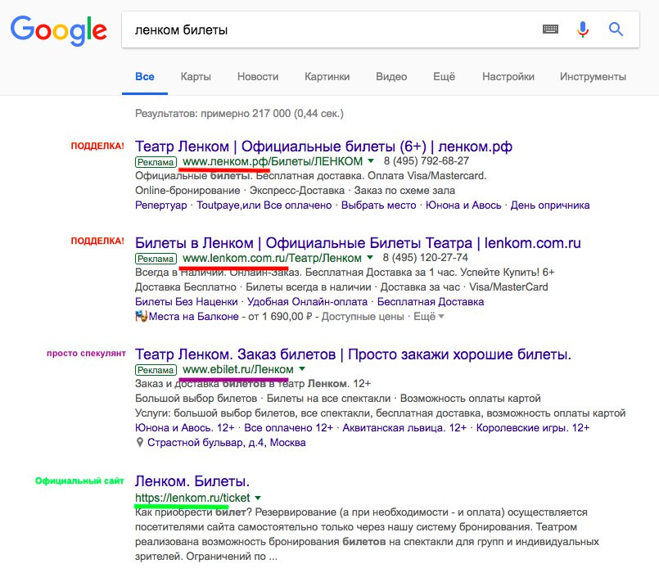Expand dropdown arrow next to https://lenkom.ru/ticket

click(258, 498)
